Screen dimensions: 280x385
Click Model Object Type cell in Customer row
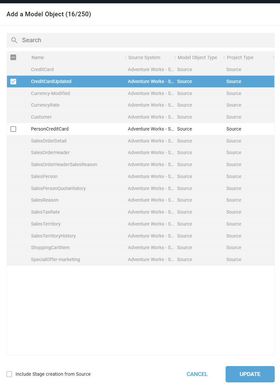185,117
